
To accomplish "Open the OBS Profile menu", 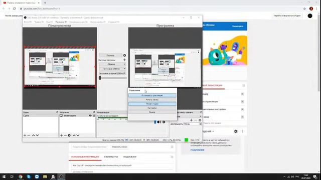I will [x=61, y=22].
